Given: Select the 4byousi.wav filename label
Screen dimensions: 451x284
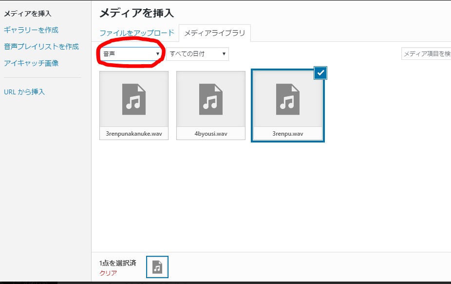Looking at the screenshot, I should pos(210,134).
